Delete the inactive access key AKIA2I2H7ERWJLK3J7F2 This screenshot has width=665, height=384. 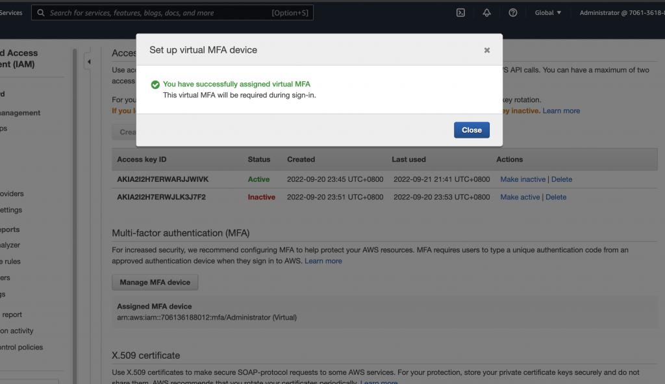(556, 197)
